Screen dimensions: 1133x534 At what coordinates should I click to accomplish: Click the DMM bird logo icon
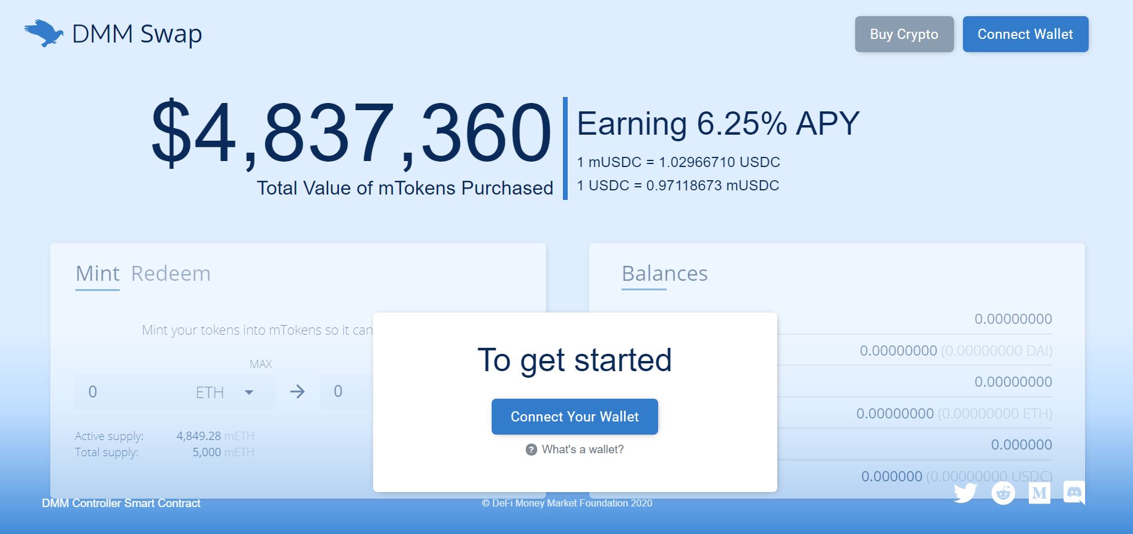click(x=44, y=34)
